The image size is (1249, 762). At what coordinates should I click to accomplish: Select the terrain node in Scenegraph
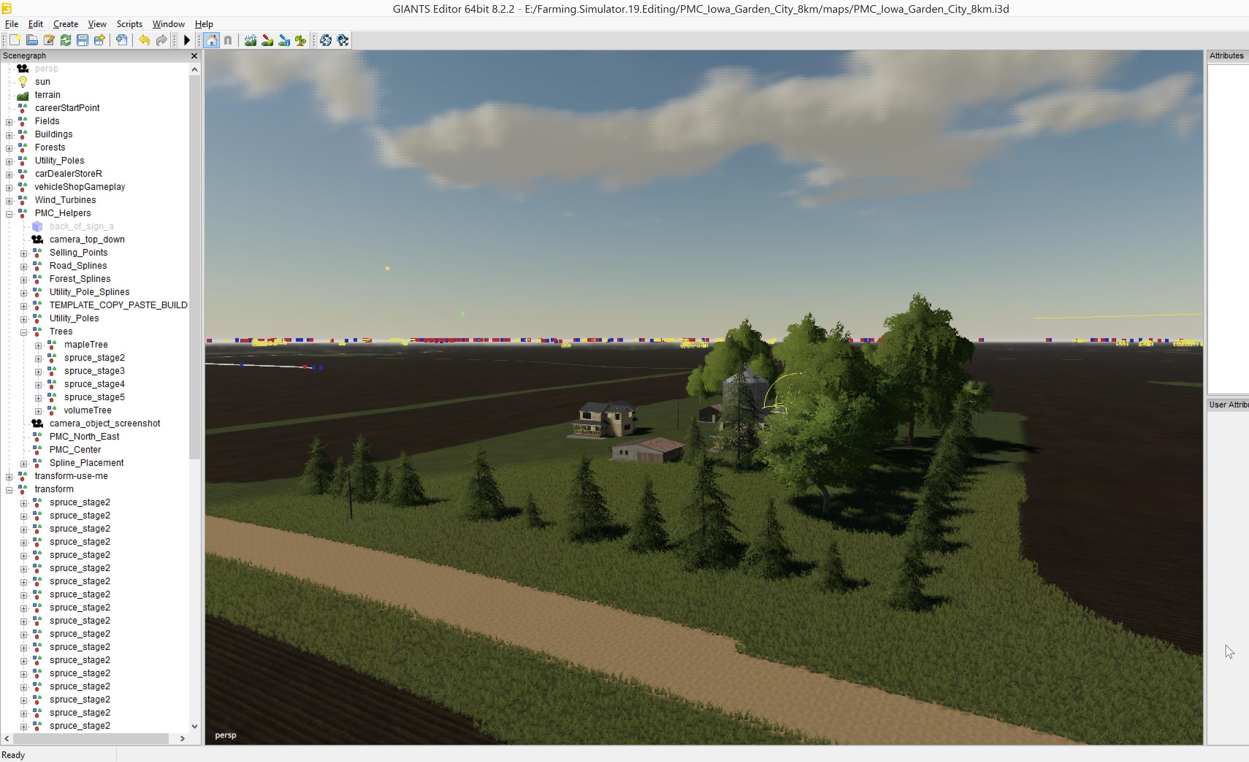coord(47,95)
